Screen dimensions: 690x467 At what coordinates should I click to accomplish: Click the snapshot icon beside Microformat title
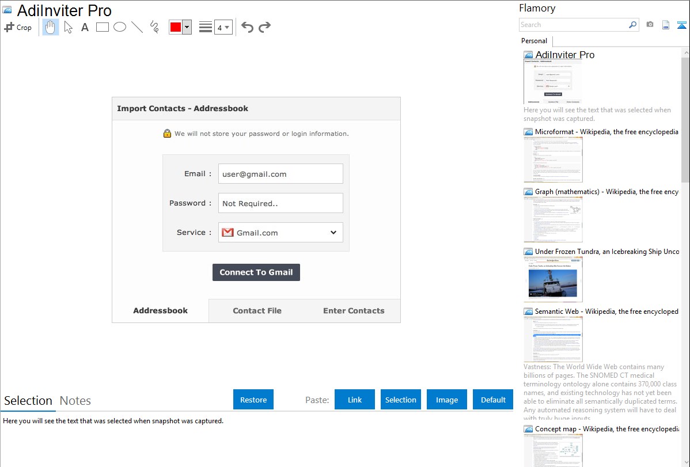pos(528,132)
